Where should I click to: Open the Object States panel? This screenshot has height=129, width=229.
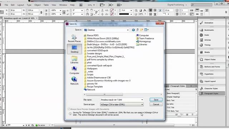(x=211, y=59)
